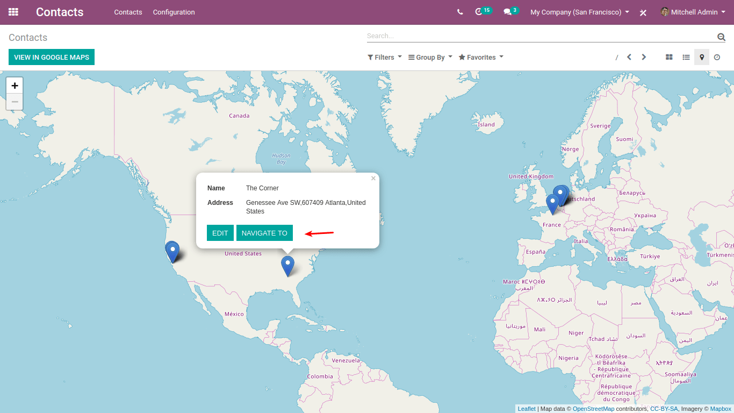The height and width of the screenshot is (413, 734).
Task: Open the OpenStreetMap link
Action: pos(593,409)
